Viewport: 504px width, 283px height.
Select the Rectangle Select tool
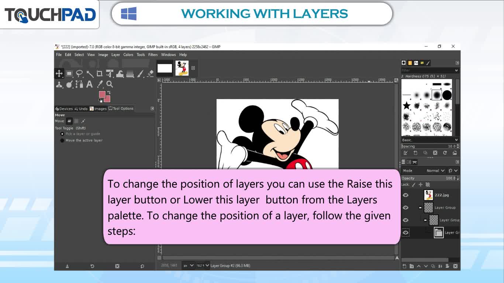point(69,74)
